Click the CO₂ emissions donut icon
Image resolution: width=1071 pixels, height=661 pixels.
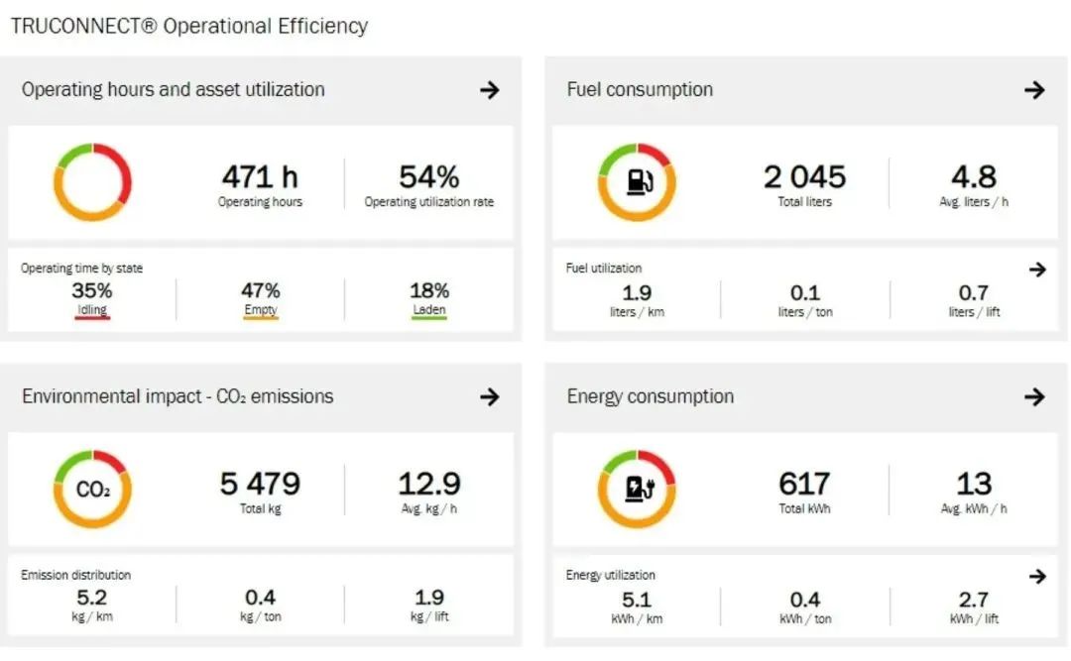pos(92,490)
